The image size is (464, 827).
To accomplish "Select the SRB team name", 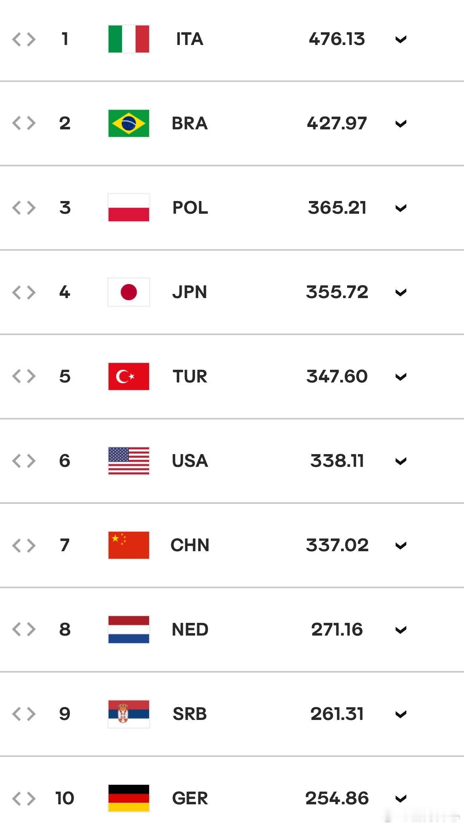I will (x=190, y=714).
